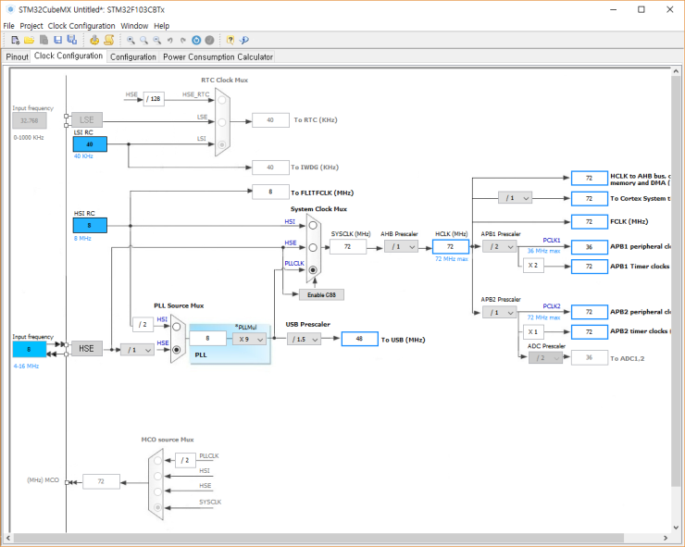Switch to the Configuration tab
Viewport: 685px width, 547px height.
[132, 56]
